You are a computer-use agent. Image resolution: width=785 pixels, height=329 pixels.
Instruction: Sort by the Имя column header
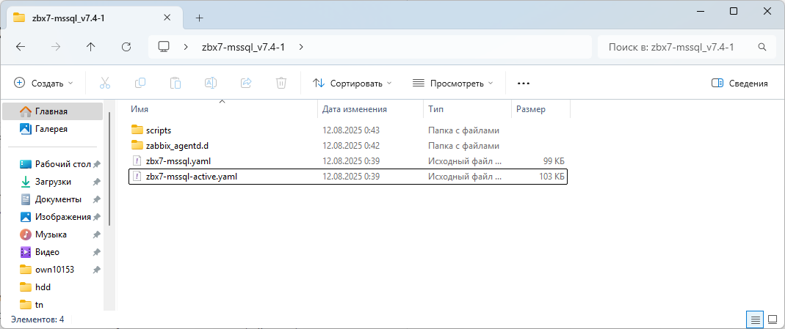[223, 109]
